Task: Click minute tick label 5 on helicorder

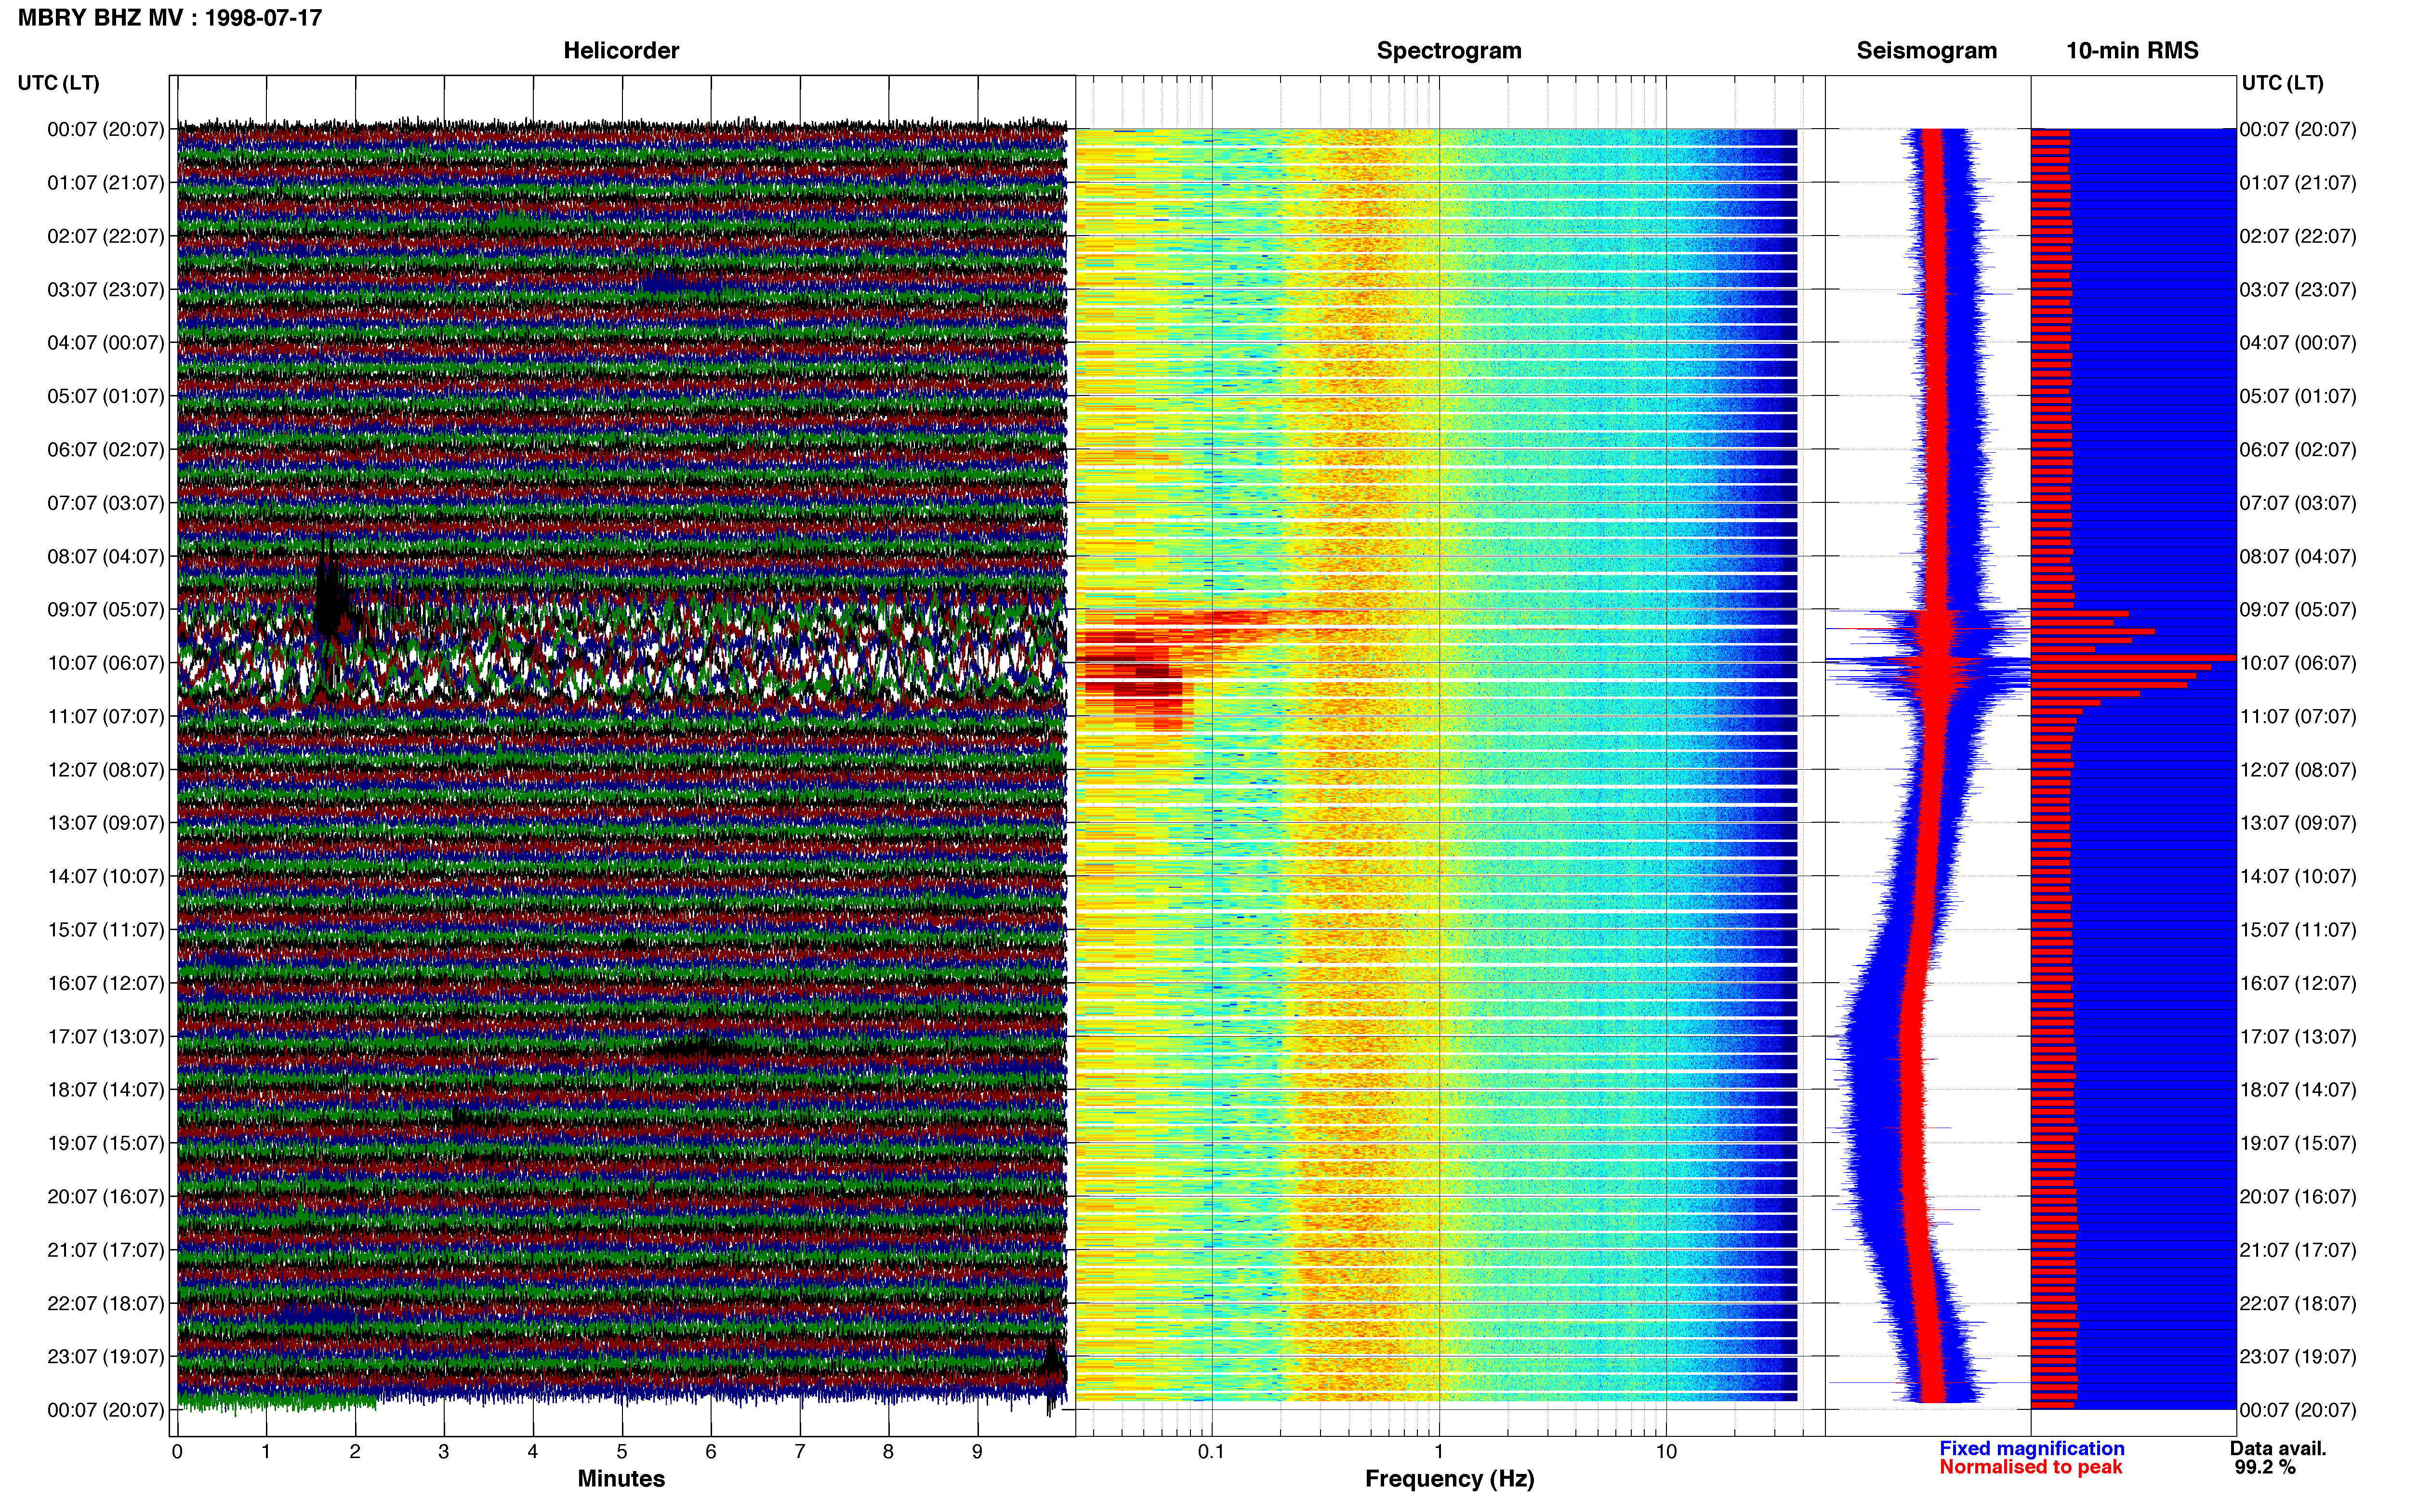Action: pos(622,1452)
